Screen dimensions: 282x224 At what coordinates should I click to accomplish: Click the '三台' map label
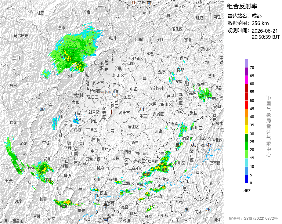143,78
